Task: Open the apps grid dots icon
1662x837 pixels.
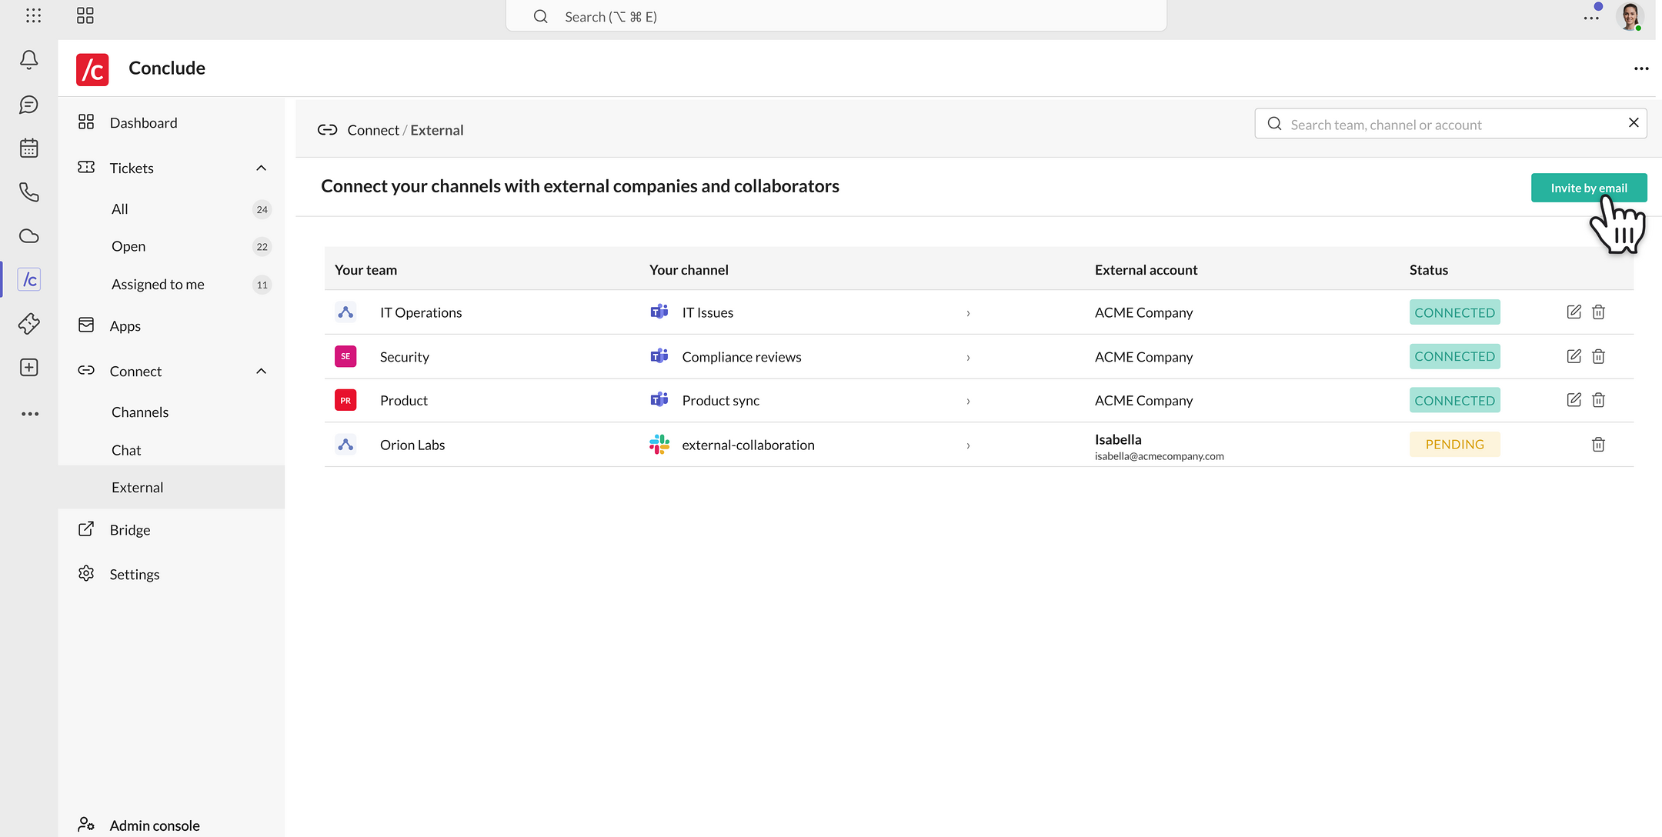Action: (x=33, y=15)
